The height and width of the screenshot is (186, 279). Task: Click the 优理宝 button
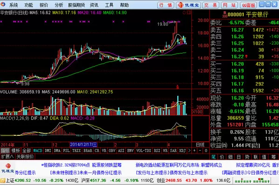tap(188, 5)
